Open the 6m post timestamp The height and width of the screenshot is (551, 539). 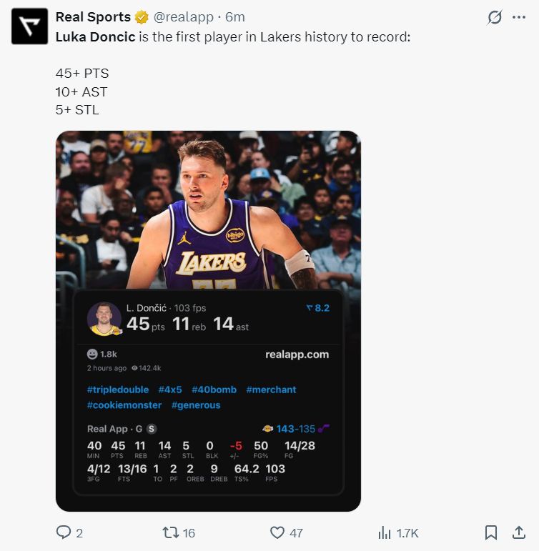tap(234, 17)
